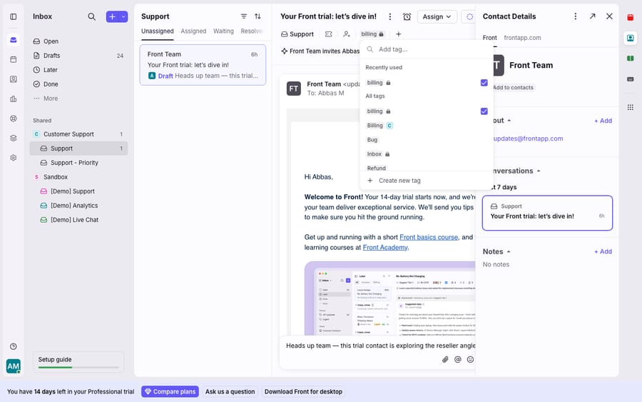Pop out the Contact Details panel

click(x=593, y=16)
